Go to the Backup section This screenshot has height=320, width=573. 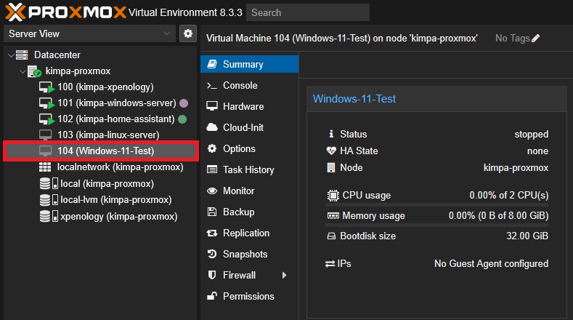click(x=238, y=212)
